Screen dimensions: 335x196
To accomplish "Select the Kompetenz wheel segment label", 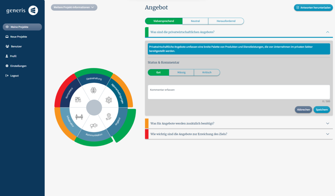I will 69,93.
